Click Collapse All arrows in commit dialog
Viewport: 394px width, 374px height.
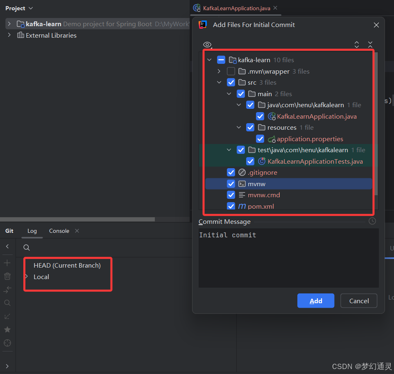tap(370, 45)
